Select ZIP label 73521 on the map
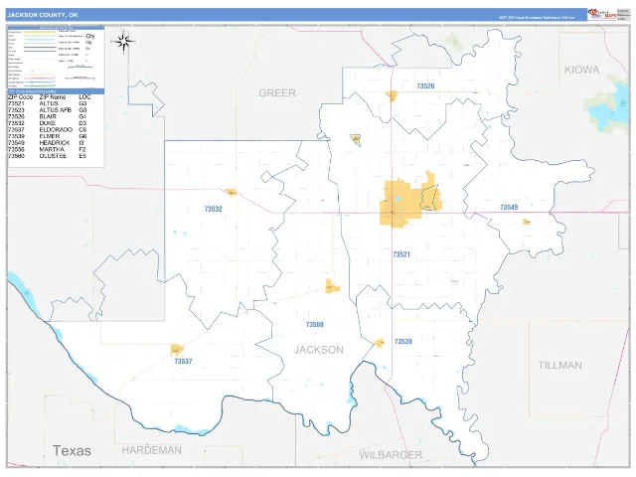The width and height of the screenshot is (636, 477). (401, 254)
